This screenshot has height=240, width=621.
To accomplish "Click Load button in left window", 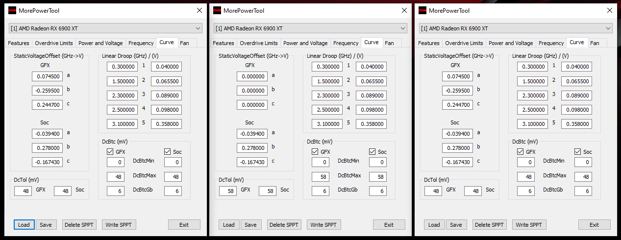I will point(24,225).
